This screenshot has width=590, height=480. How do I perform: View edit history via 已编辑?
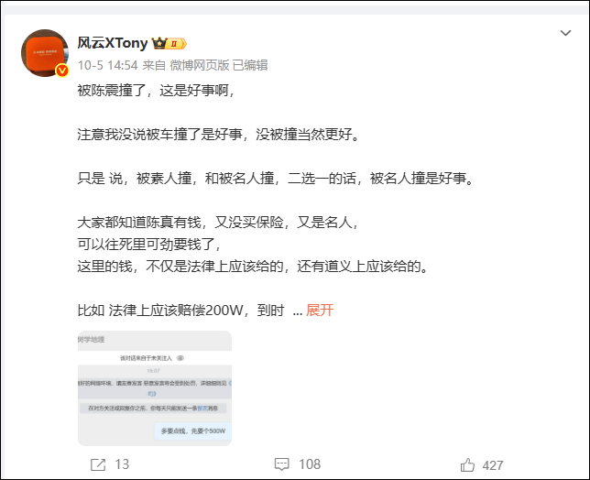click(x=250, y=65)
